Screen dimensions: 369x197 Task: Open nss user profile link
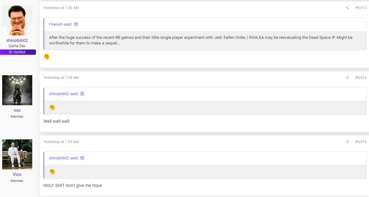click(x=17, y=110)
